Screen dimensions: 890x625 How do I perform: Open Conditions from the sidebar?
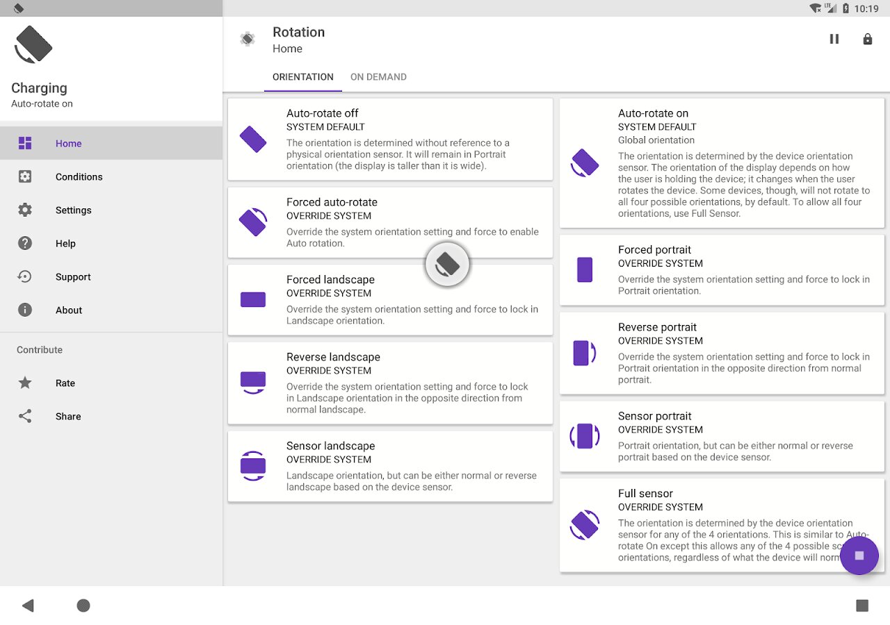click(79, 177)
